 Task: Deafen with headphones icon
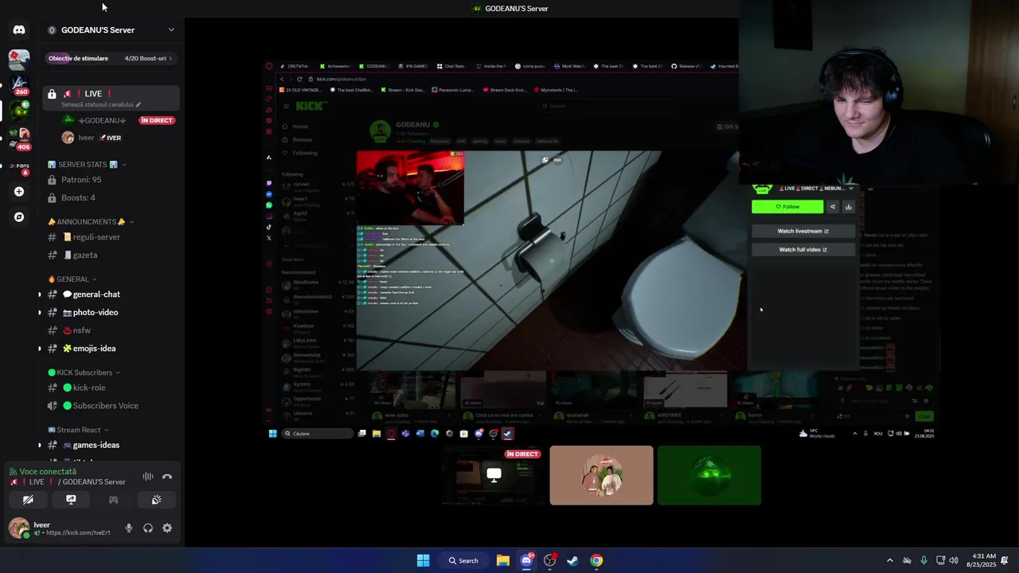[x=148, y=528]
